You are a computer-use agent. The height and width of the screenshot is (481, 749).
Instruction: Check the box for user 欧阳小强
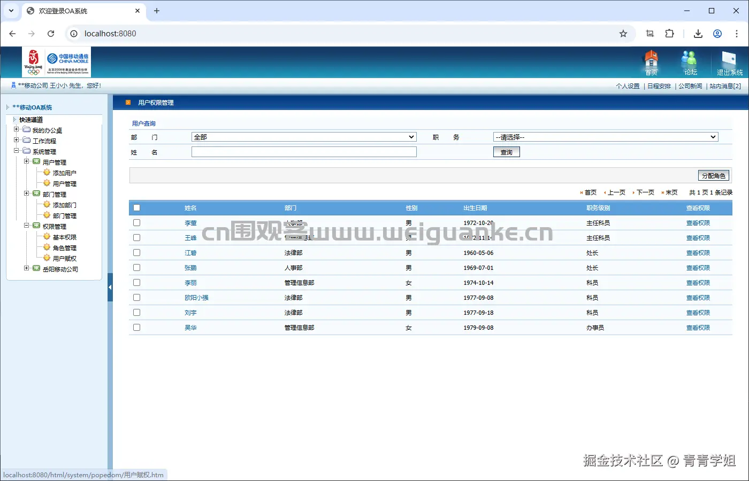coord(136,298)
